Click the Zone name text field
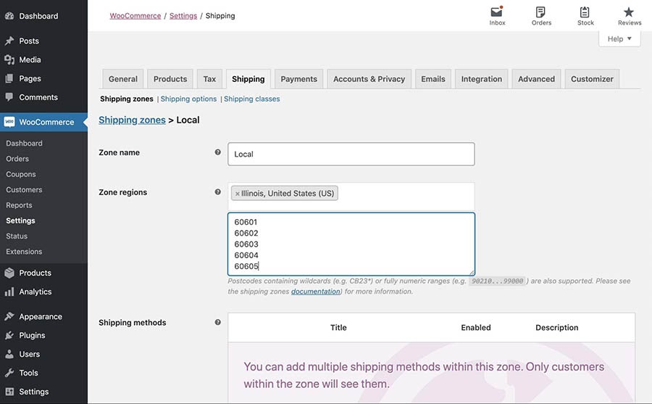This screenshot has width=652, height=404. pos(351,154)
